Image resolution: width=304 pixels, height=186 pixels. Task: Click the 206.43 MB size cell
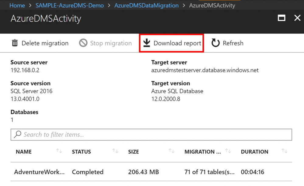pos(143,172)
